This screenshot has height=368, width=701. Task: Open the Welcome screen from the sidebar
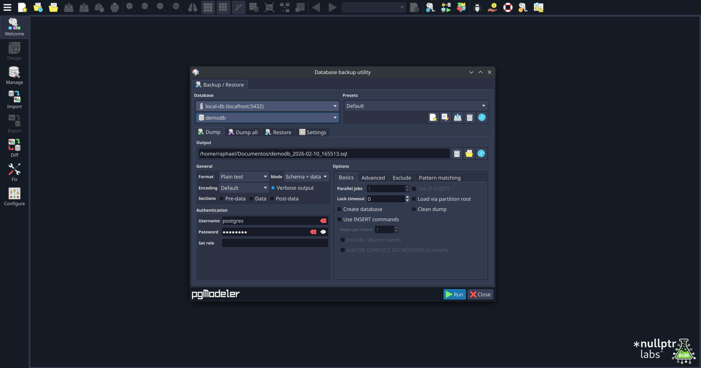14,27
